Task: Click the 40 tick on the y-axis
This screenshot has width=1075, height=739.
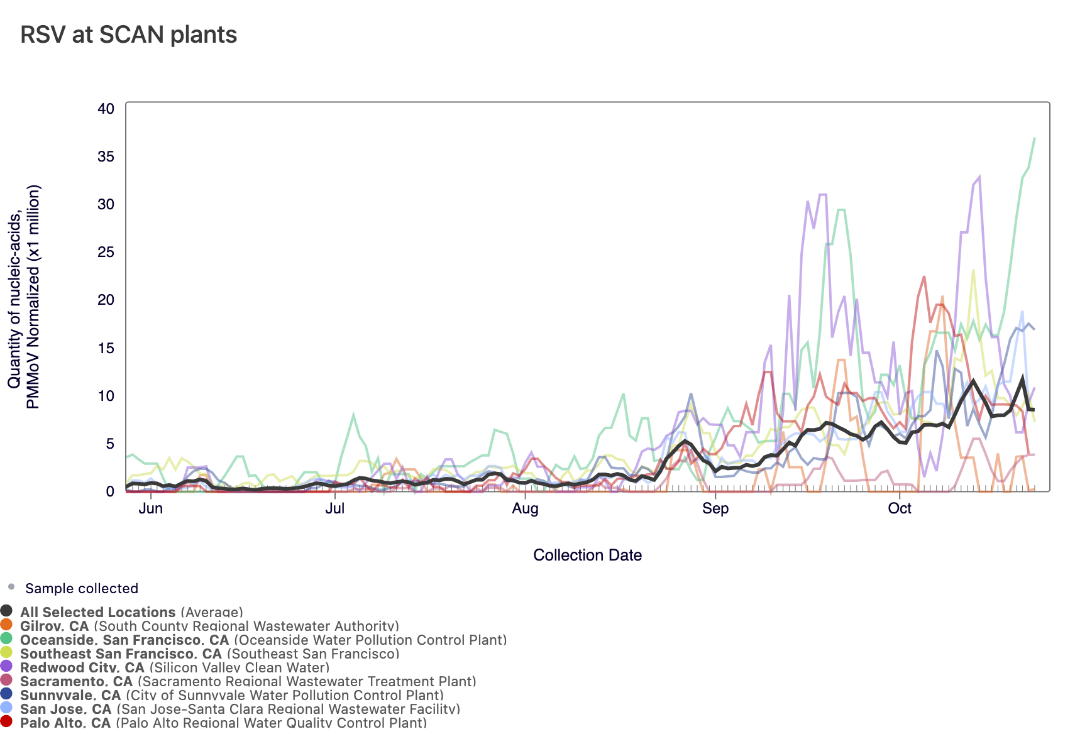Action: point(106,109)
